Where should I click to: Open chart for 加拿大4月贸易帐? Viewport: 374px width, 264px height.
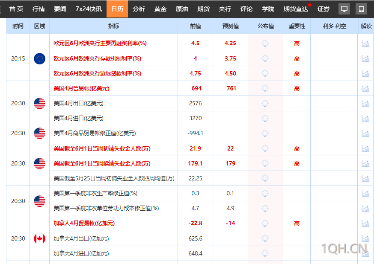(365, 223)
